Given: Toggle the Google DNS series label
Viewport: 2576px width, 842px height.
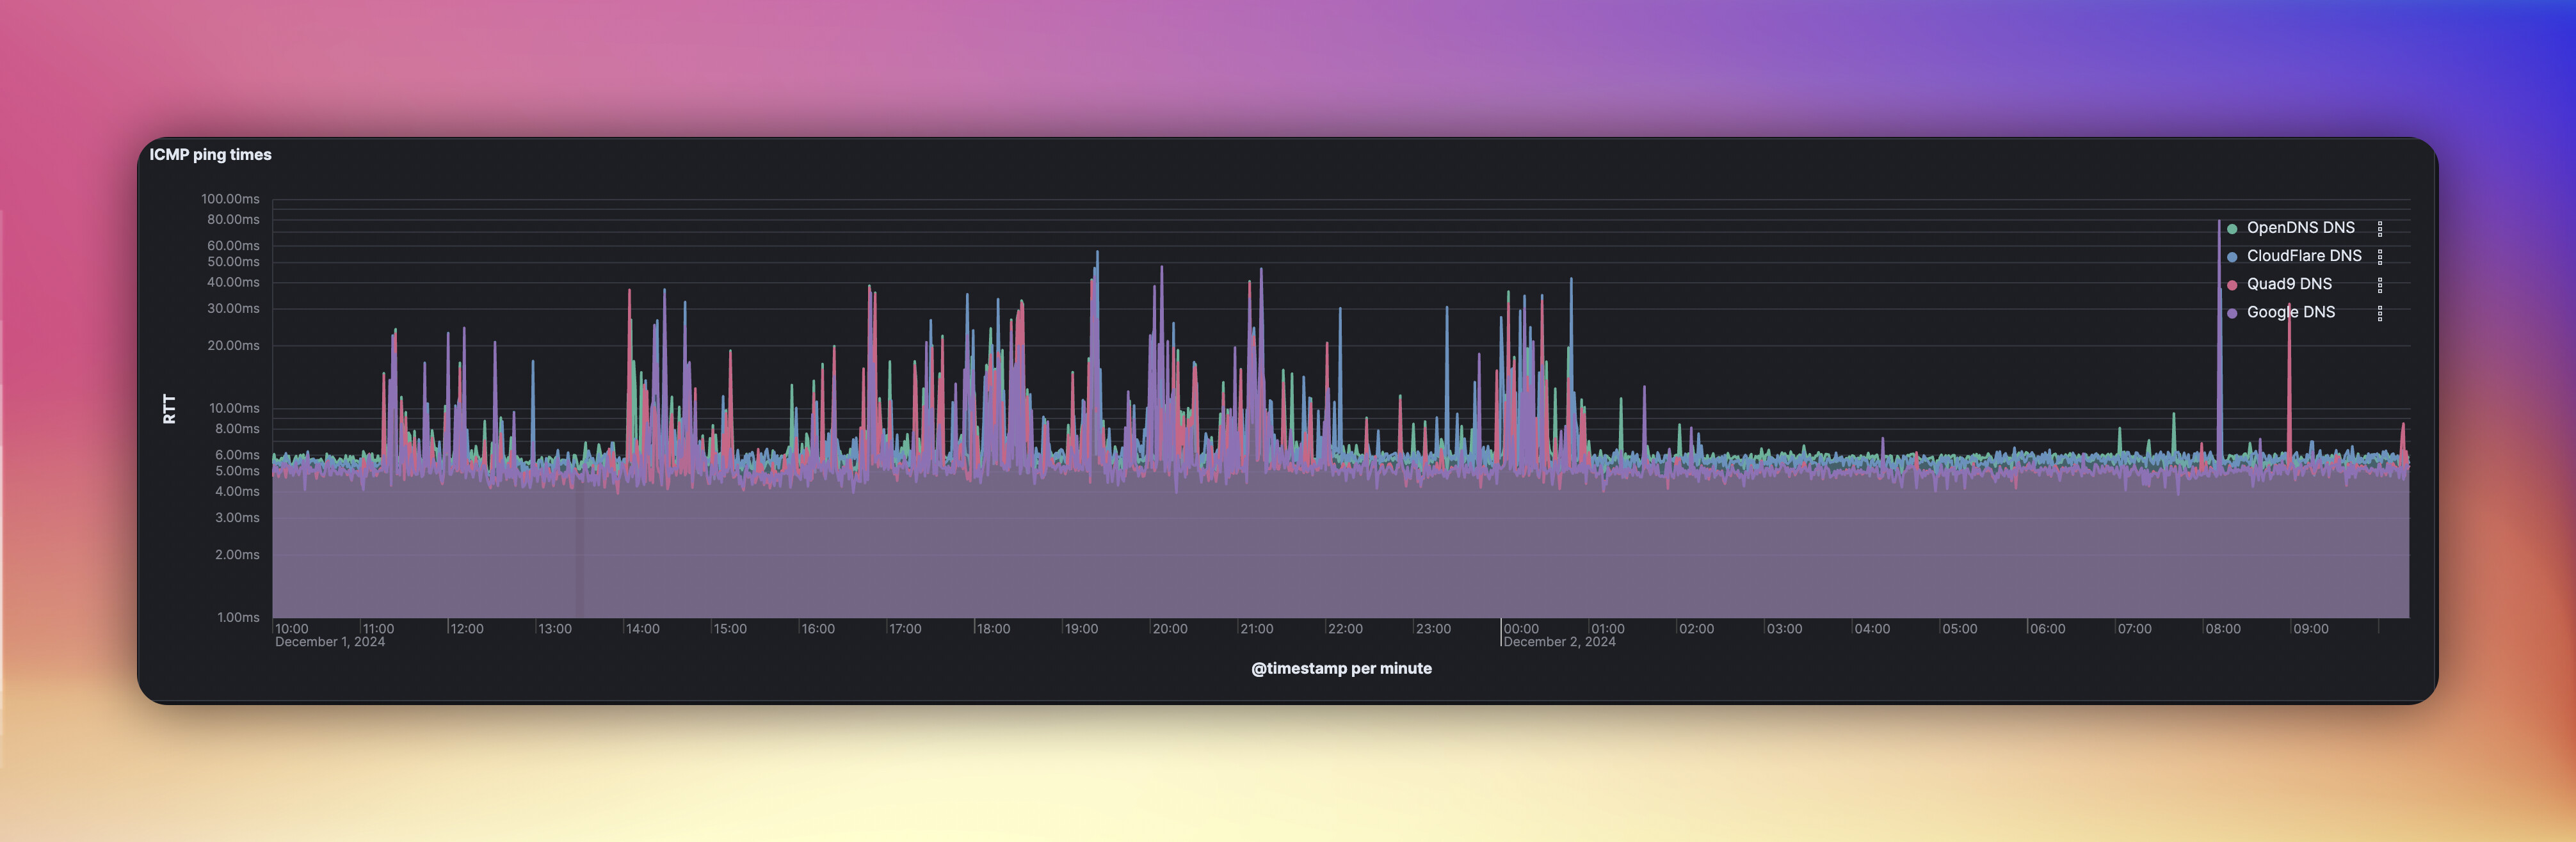Looking at the screenshot, I should point(2291,312).
